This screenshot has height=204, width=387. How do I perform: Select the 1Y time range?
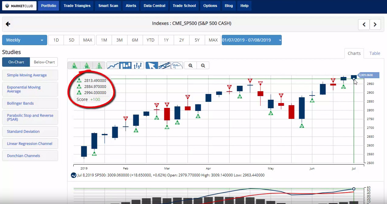tap(166, 40)
